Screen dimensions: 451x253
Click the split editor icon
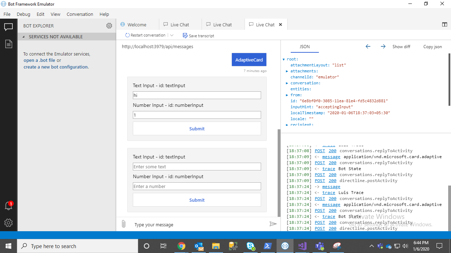(x=444, y=25)
